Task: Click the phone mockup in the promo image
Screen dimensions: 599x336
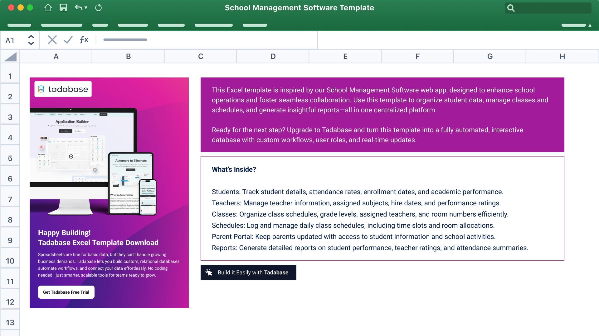Action: 148,197
